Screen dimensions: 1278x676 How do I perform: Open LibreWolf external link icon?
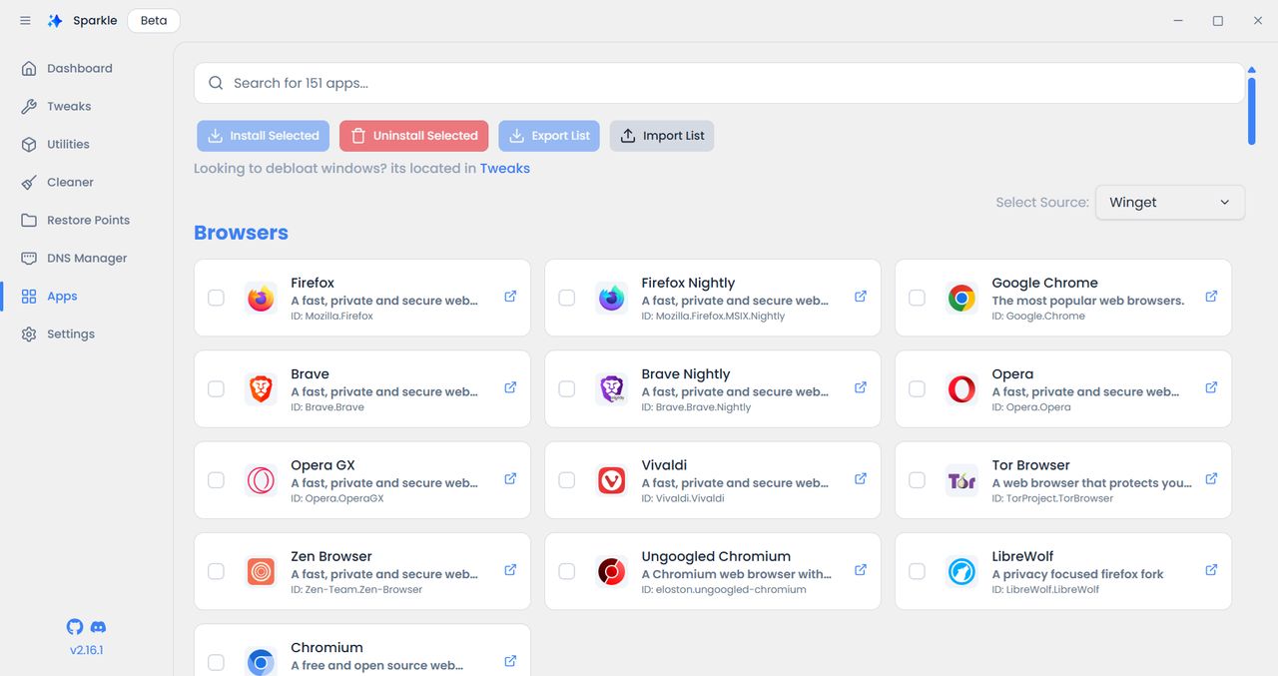coord(1211,570)
